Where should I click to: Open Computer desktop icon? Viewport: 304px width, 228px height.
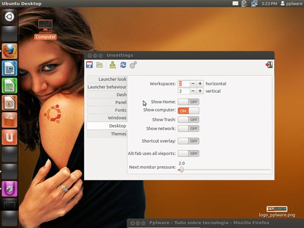(x=45, y=30)
